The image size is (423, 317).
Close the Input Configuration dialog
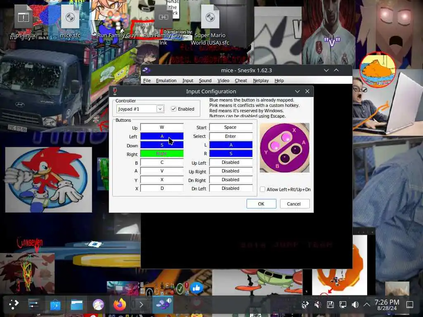307,91
